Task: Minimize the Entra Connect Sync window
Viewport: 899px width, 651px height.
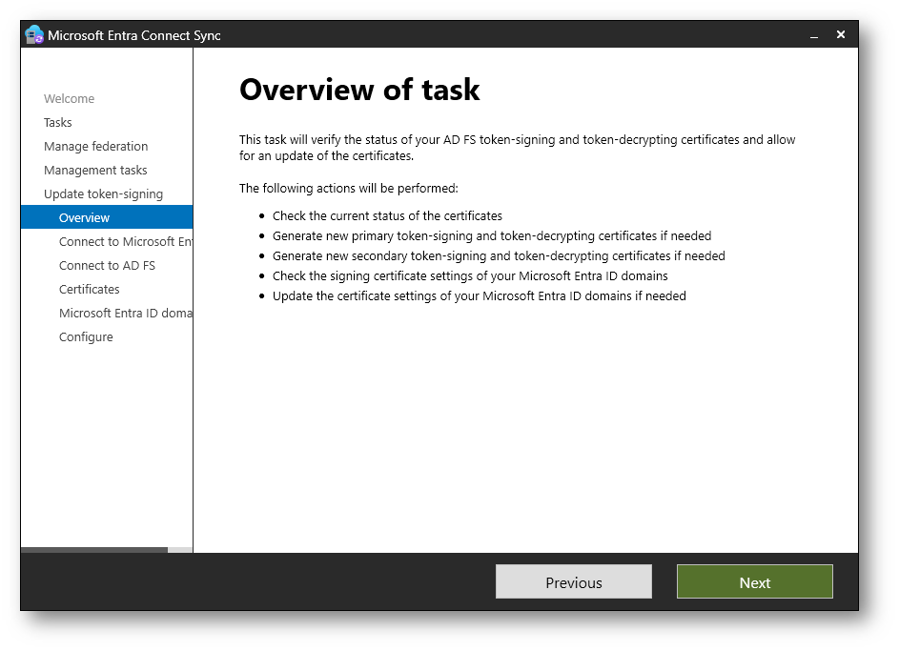Action: 814,35
